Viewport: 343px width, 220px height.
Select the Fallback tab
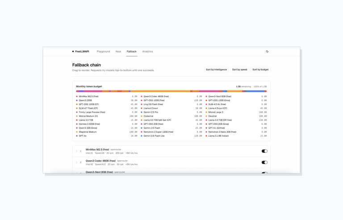[x=131, y=52]
